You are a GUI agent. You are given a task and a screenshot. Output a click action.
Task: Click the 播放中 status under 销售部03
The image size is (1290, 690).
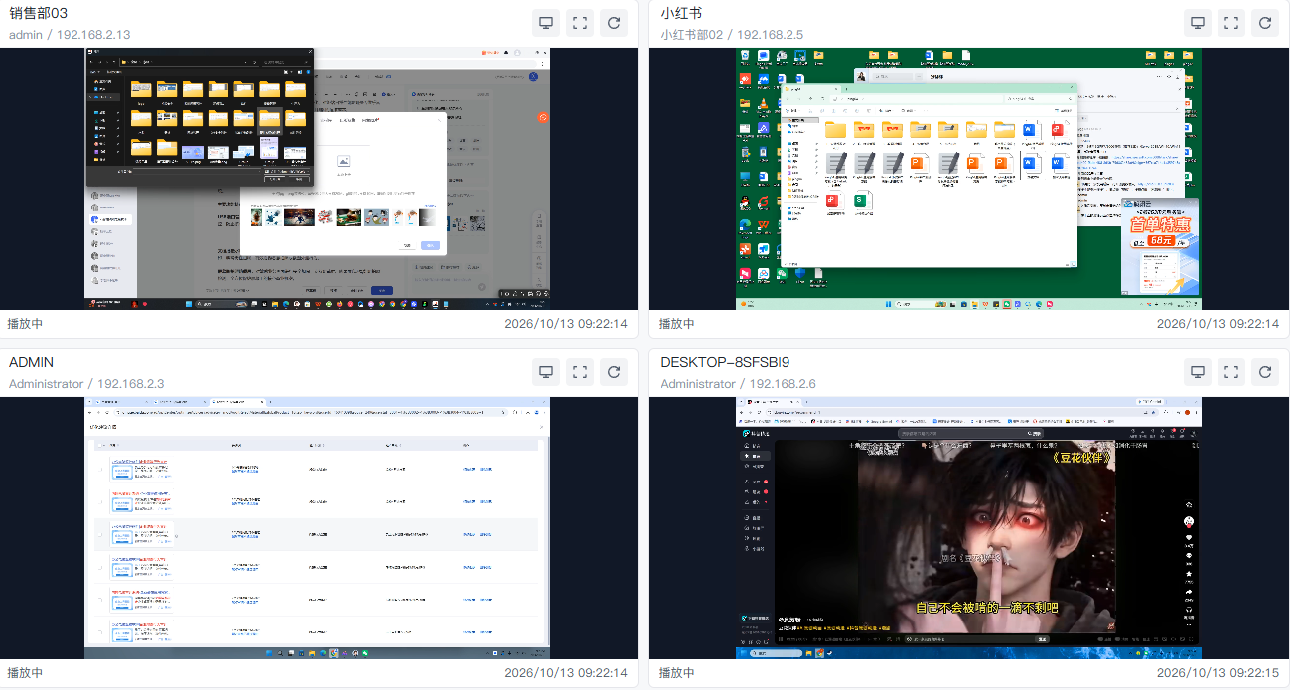[x=26, y=324]
